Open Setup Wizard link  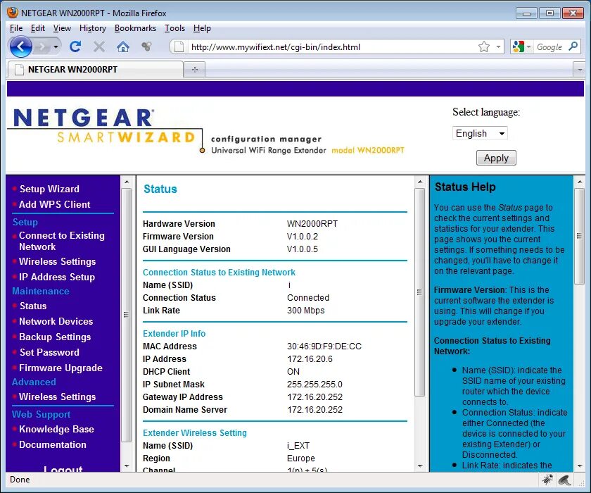point(49,189)
